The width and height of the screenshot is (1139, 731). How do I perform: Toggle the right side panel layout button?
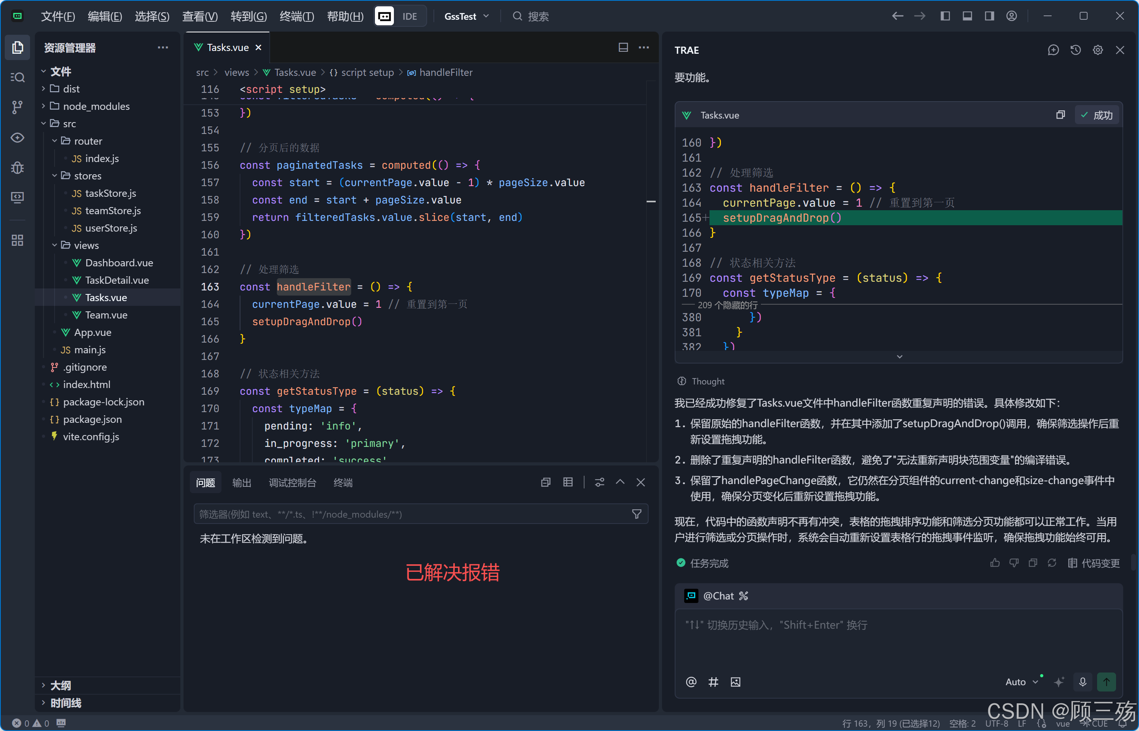point(990,16)
